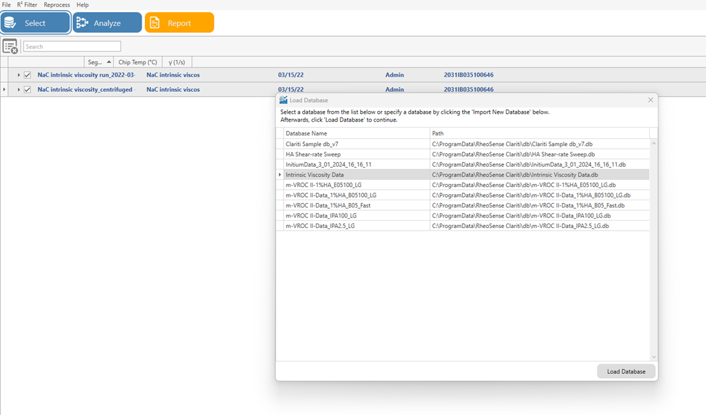Screen dimensions: 706x415
Task: Click the γ (1/s) column header
Action: pyautogui.click(x=177, y=62)
